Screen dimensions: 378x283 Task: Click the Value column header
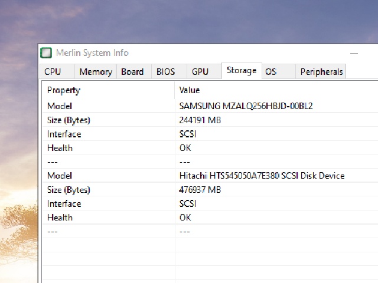[x=190, y=90]
